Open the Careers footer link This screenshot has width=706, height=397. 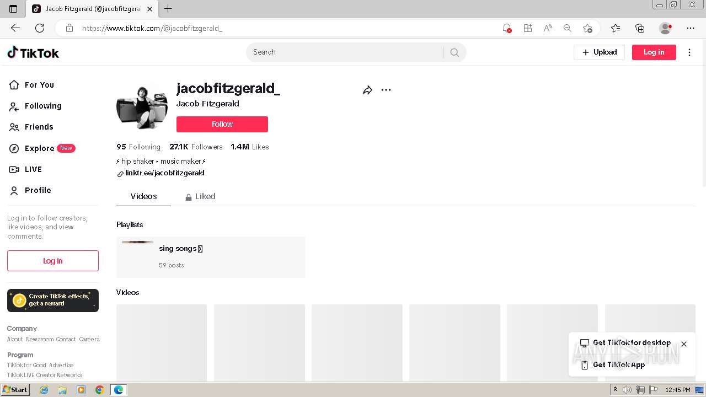[x=89, y=340]
